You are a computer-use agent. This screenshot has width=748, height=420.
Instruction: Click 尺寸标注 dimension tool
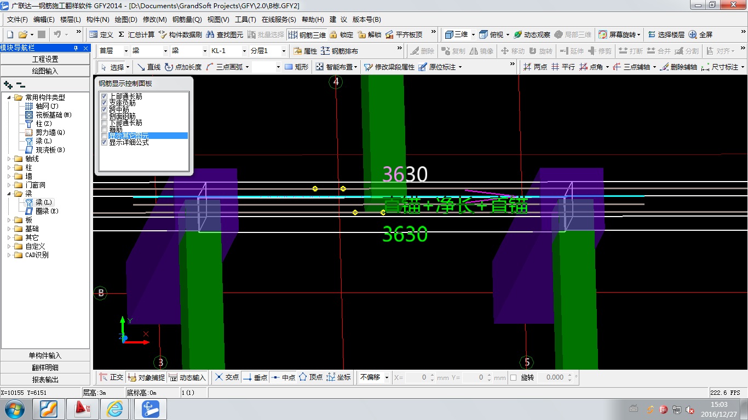point(720,67)
